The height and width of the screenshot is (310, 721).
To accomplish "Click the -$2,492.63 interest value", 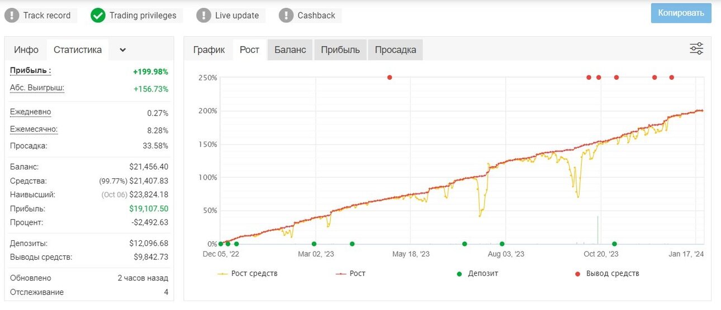I will (150, 222).
